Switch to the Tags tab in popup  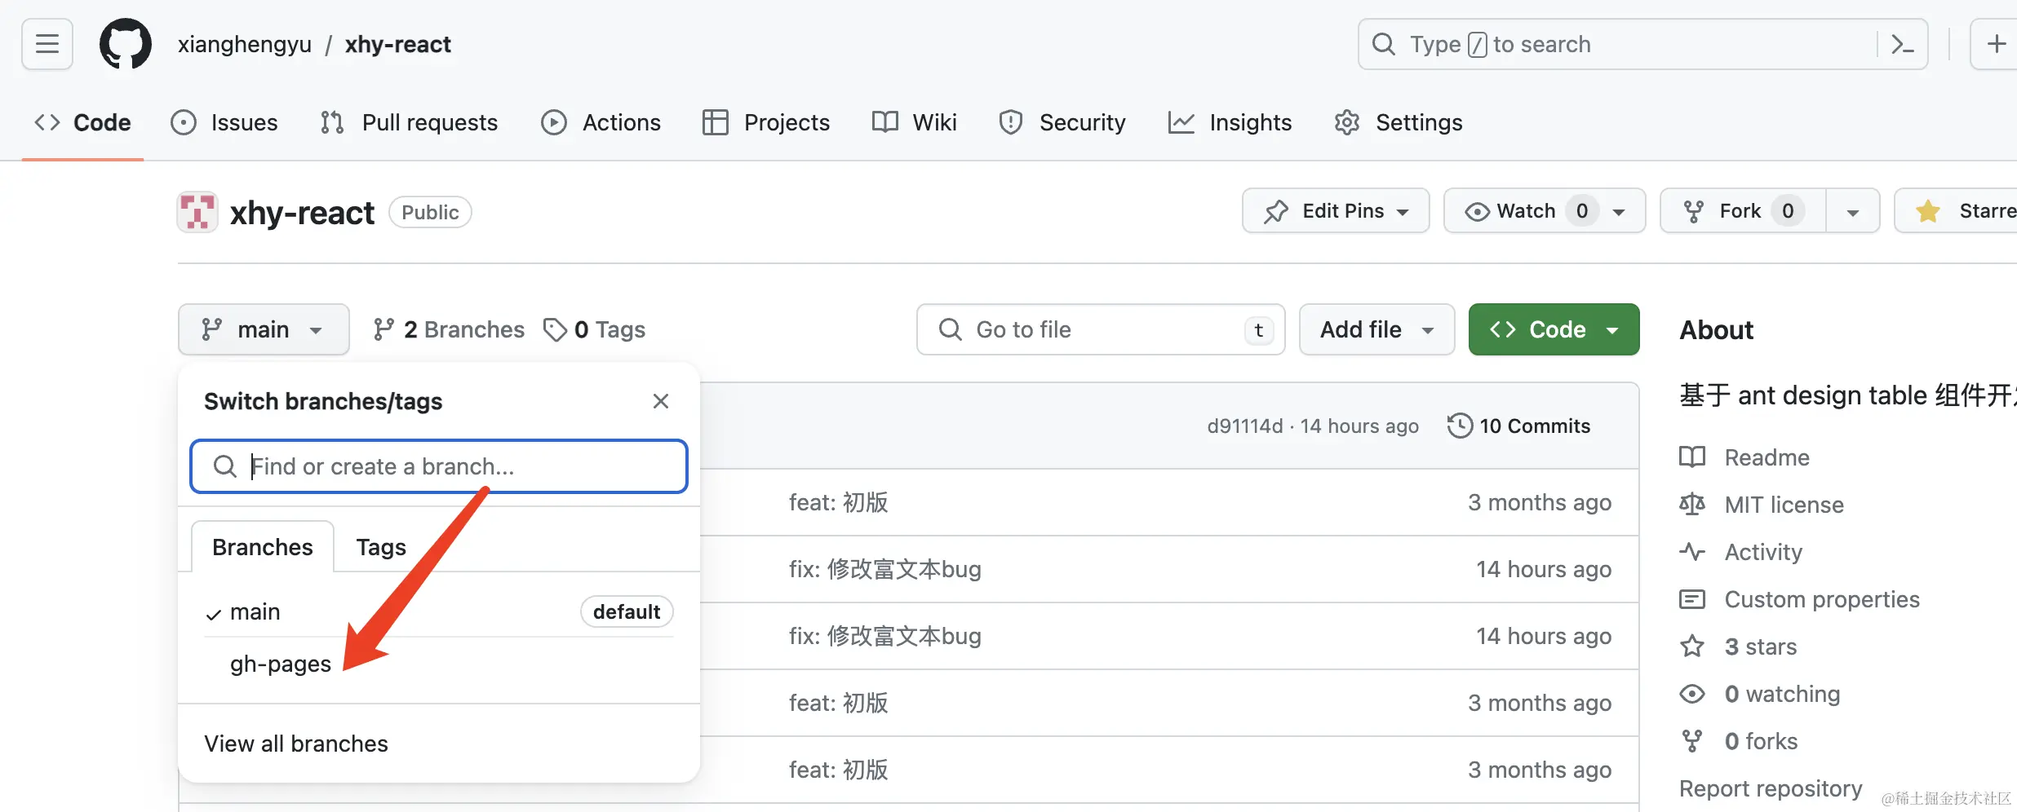click(x=381, y=547)
